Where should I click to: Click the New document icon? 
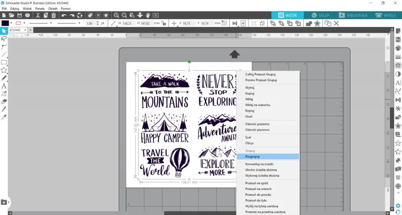[4, 15]
